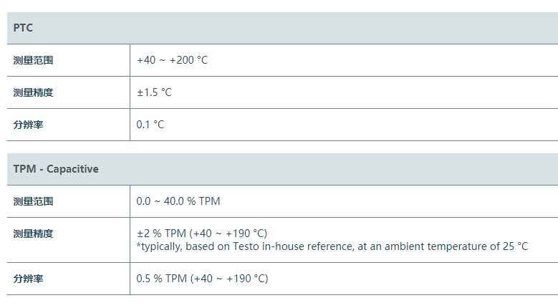Select the 测量精度 label under TPM - Capacitive
This screenshot has width=558, height=303.
(x=33, y=234)
